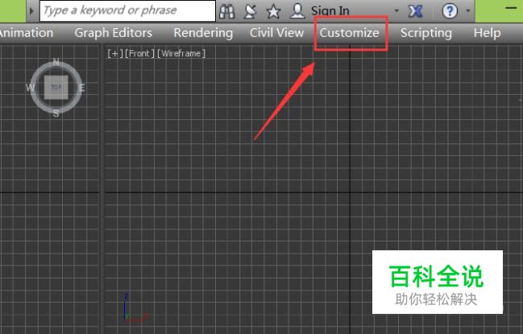523x334 pixels.
Task: Open the Help menu
Action: (488, 33)
